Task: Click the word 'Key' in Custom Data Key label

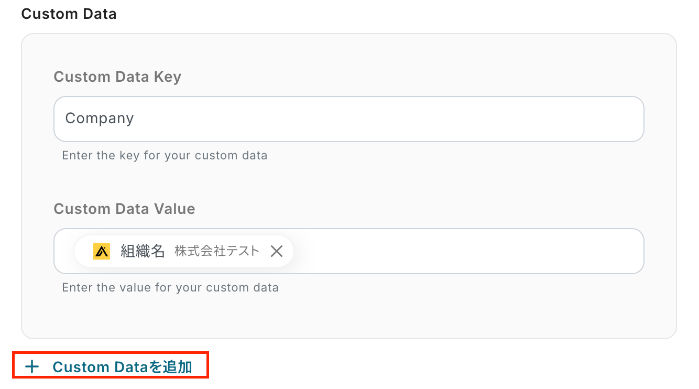Action: click(168, 77)
